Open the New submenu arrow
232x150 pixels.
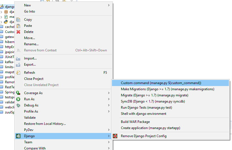(109, 5)
